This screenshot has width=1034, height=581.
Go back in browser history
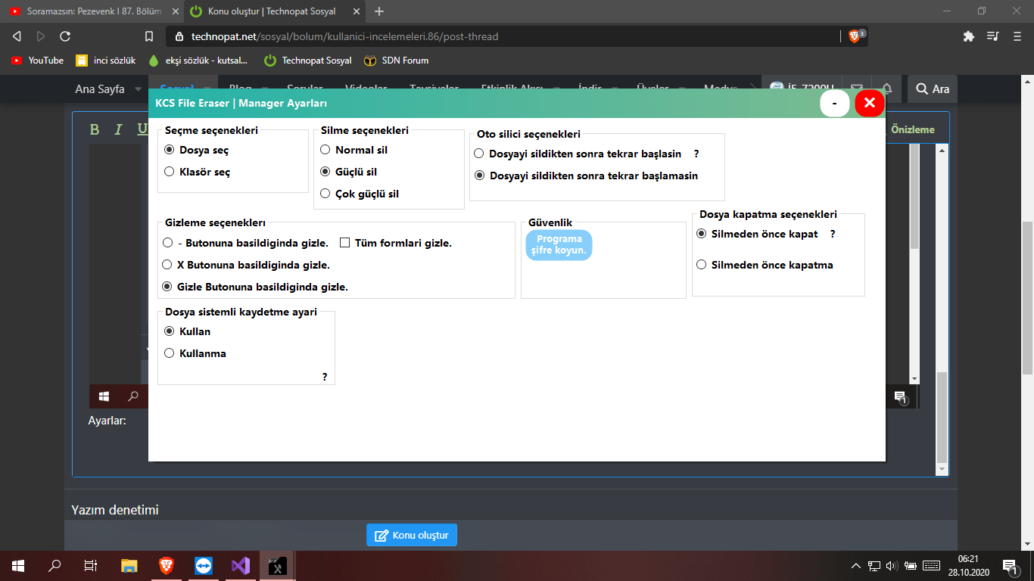tap(17, 36)
